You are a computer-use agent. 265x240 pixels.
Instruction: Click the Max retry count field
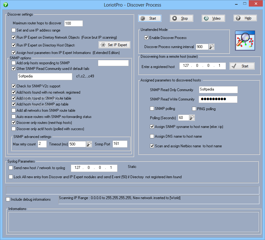pos(42,144)
